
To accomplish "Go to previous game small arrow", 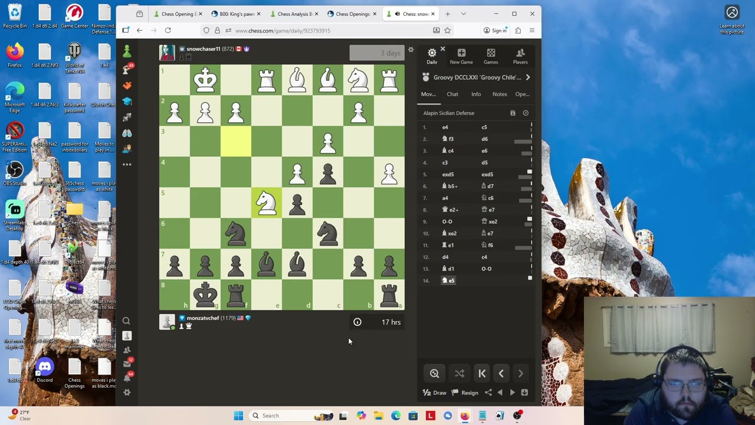I will (500, 393).
